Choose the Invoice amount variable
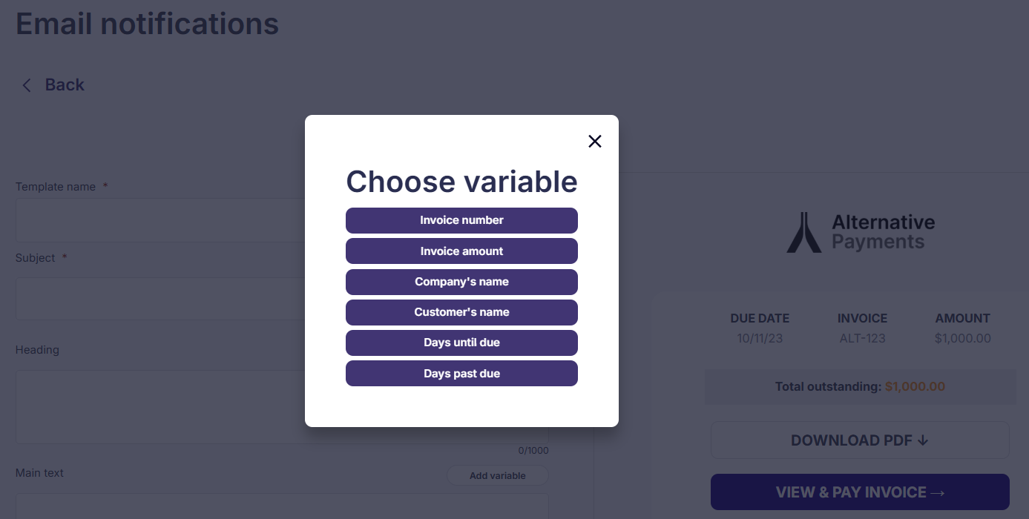The width and height of the screenshot is (1029, 519). tap(461, 251)
